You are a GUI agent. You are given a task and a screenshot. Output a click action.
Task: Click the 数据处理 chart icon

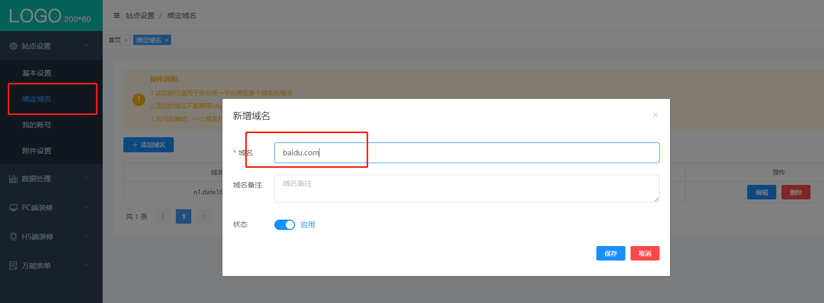pos(13,179)
